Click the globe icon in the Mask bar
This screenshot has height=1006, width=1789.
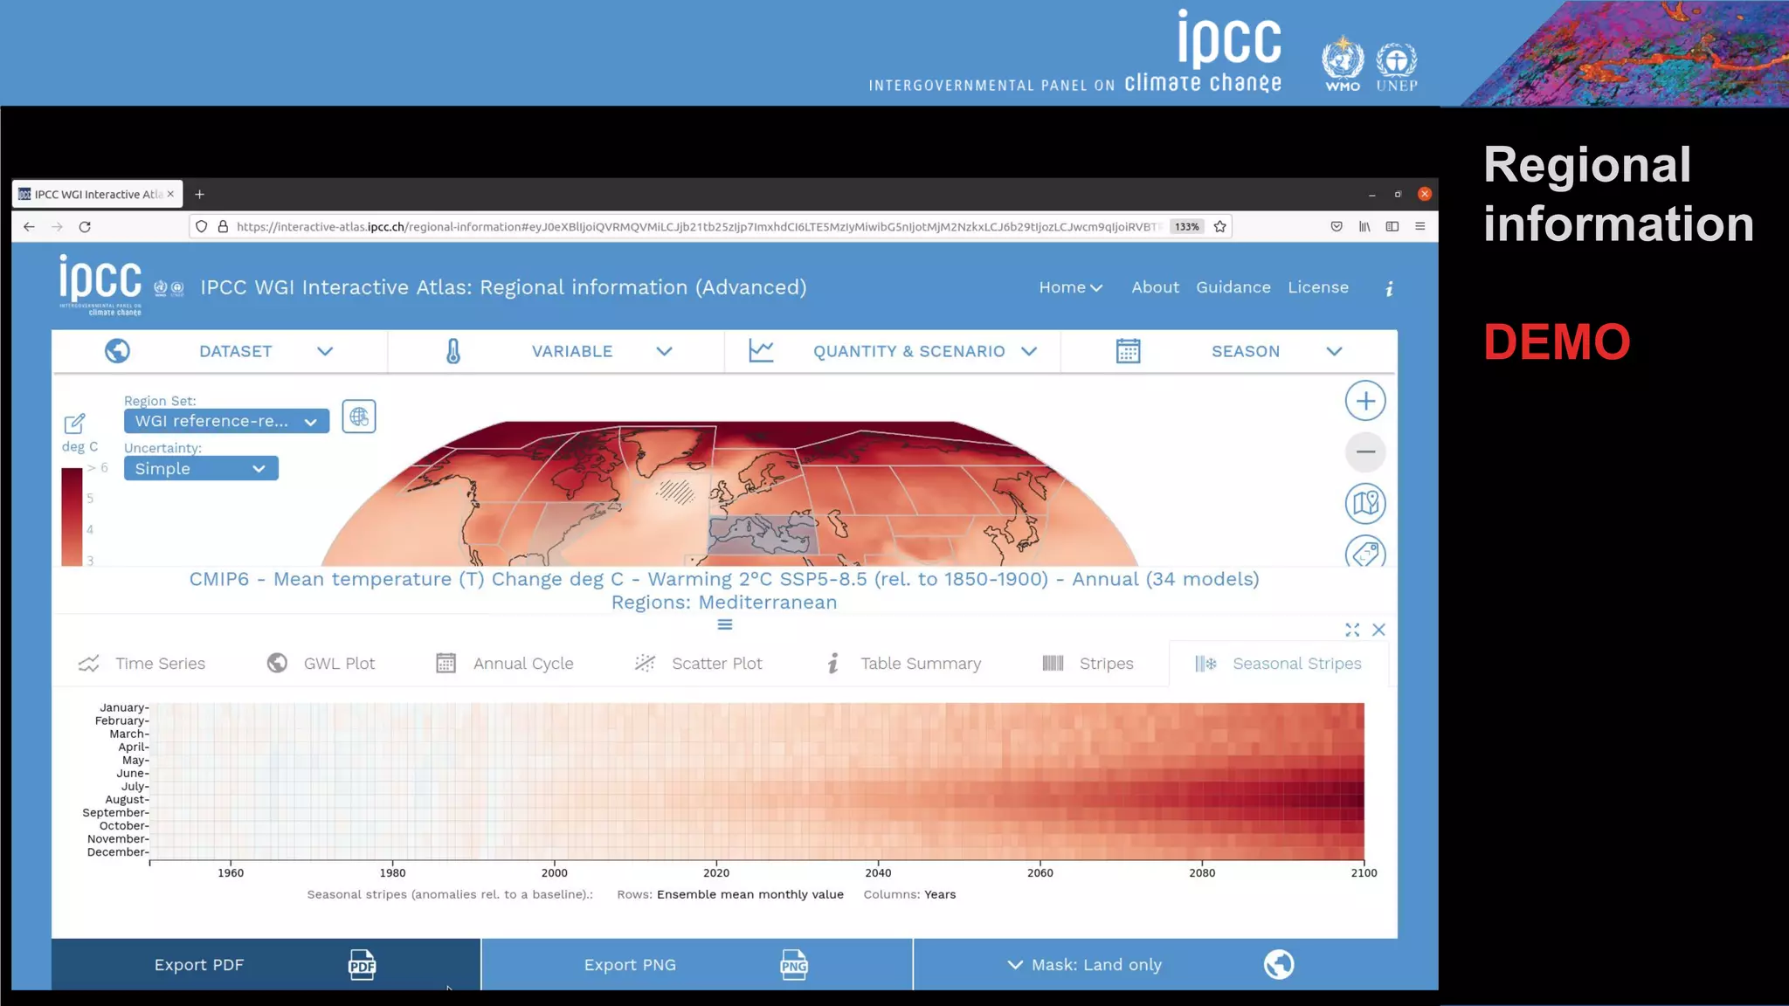click(1279, 965)
